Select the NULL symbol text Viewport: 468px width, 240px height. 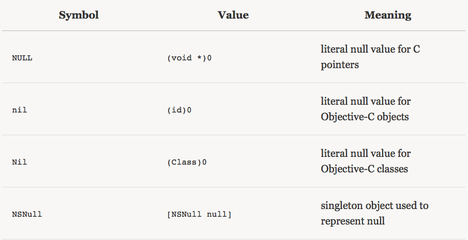[22, 58]
